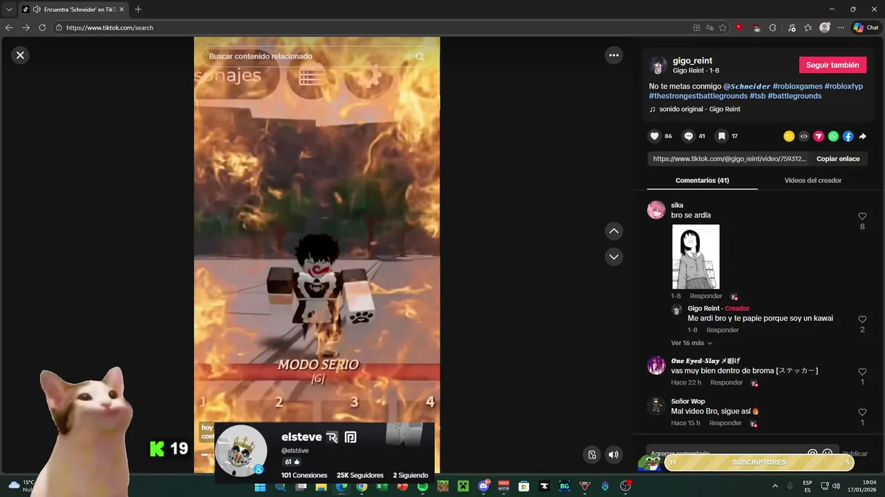Open the browser tab list dropdown

click(x=9, y=9)
